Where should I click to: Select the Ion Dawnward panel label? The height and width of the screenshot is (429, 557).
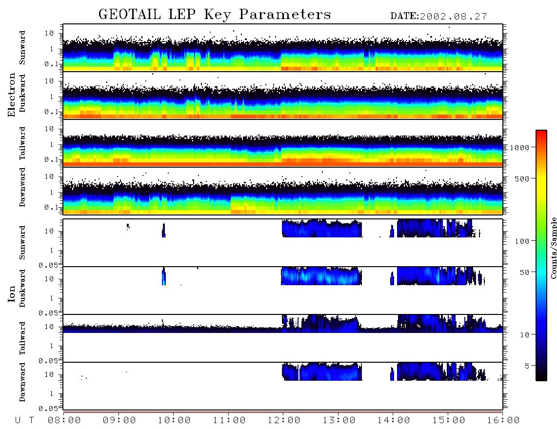click(22, 382)
